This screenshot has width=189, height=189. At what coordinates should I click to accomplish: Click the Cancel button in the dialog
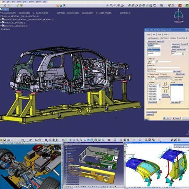(x=176, y=118)
